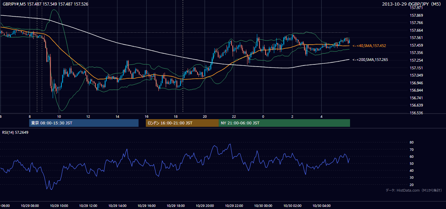The image size is (446, 209).
Task: Click price axis value 156.536
Action: coord(416,113)
